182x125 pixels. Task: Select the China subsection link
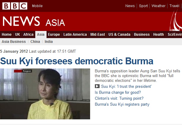point(35,42)
